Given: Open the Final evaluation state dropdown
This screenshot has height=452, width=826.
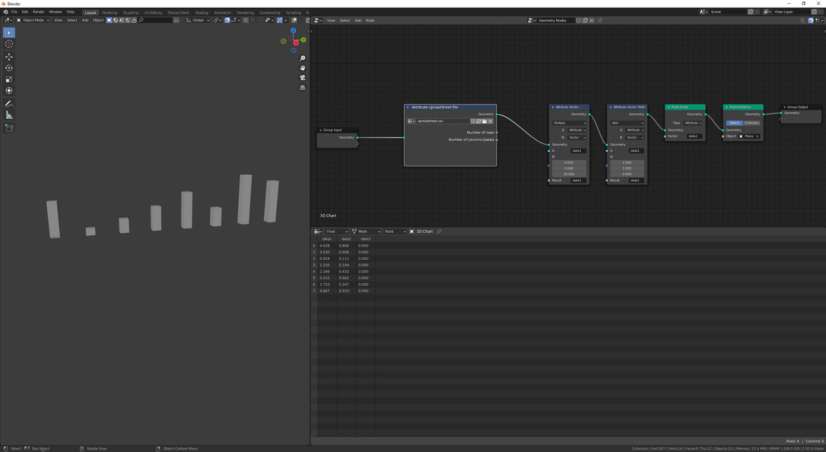Looking at the screenshot, I should pos(337,231).
